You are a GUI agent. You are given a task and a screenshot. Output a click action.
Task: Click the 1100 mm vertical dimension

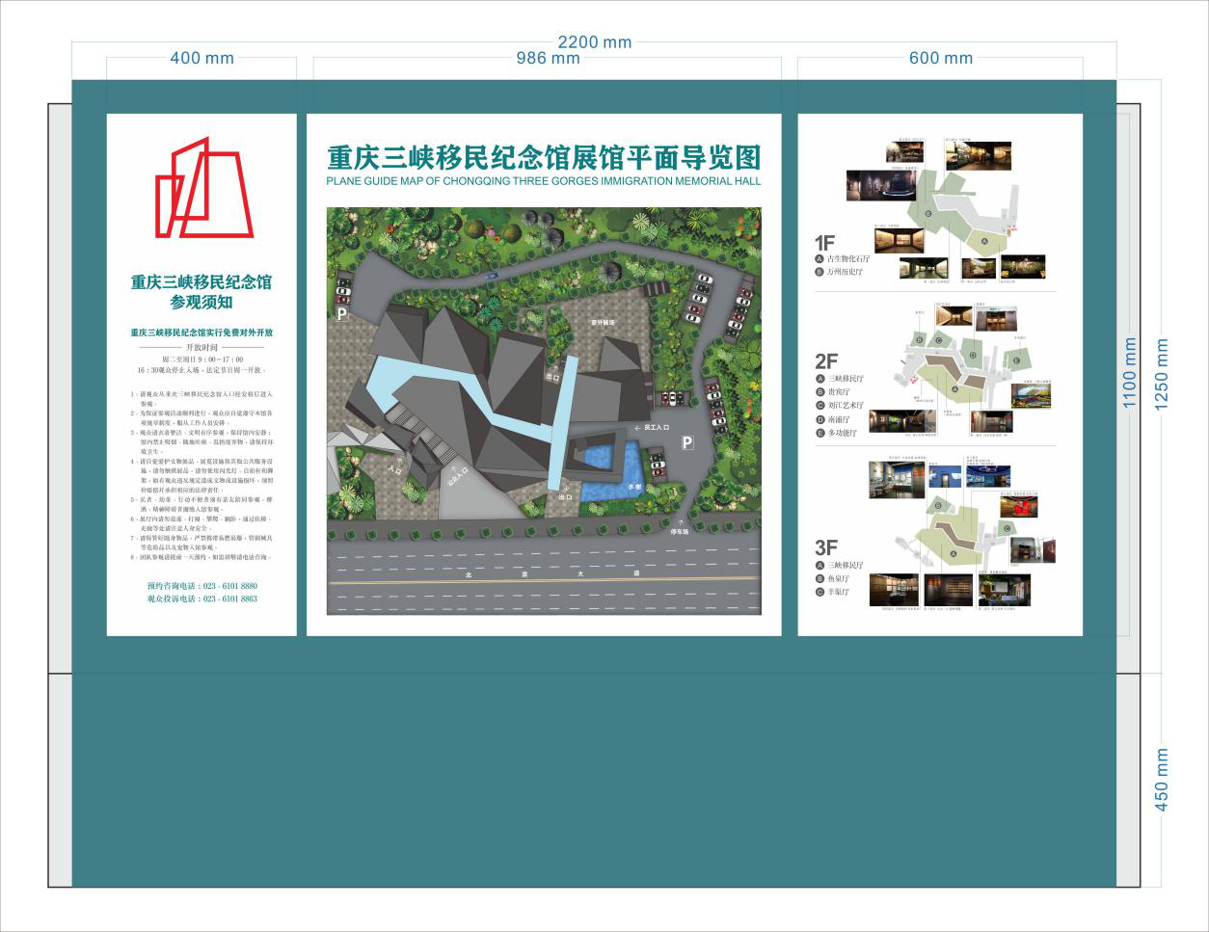click(x=1131, y=373)
